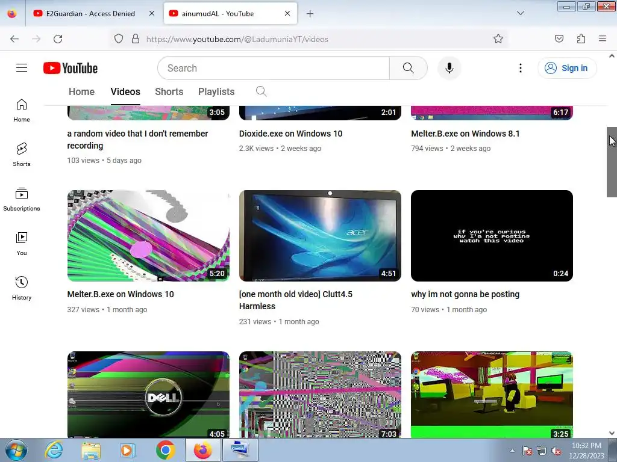Play the Dell glitch thumbnail 4:05
This screenshot has width=617, height=462.
pyautogui.click(x=148, y=395)
